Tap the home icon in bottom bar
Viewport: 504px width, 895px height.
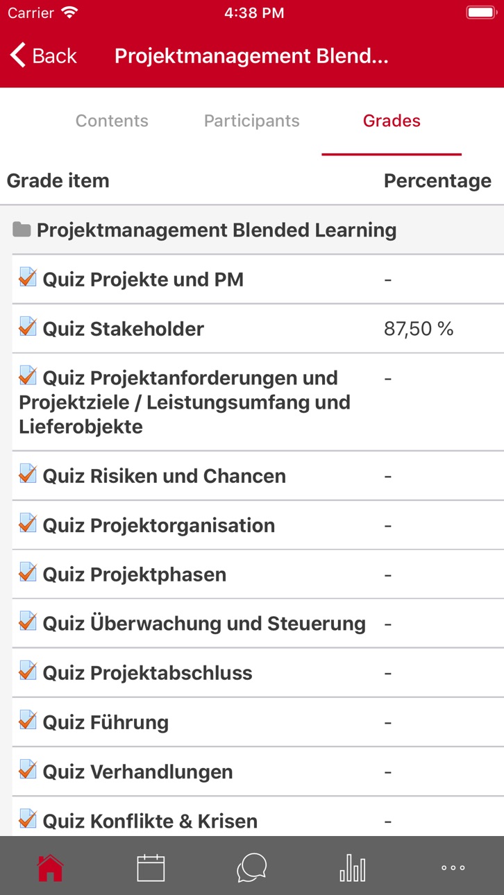[x=51, y=867]
